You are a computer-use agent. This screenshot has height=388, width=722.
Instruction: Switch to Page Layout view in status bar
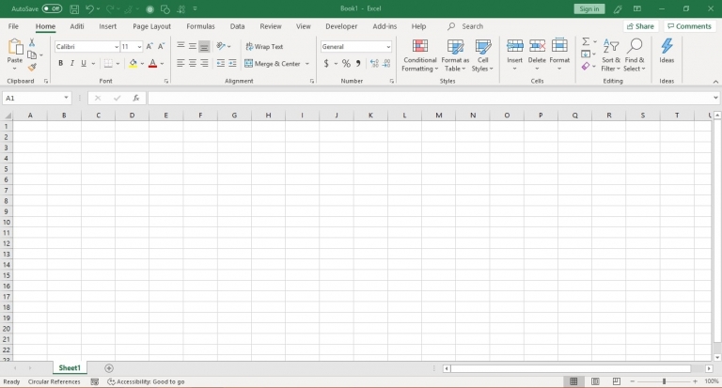[x=595, y=381]
